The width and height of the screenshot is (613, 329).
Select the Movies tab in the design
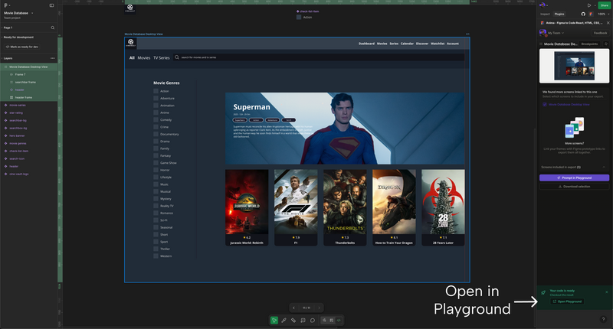[144, 57]
